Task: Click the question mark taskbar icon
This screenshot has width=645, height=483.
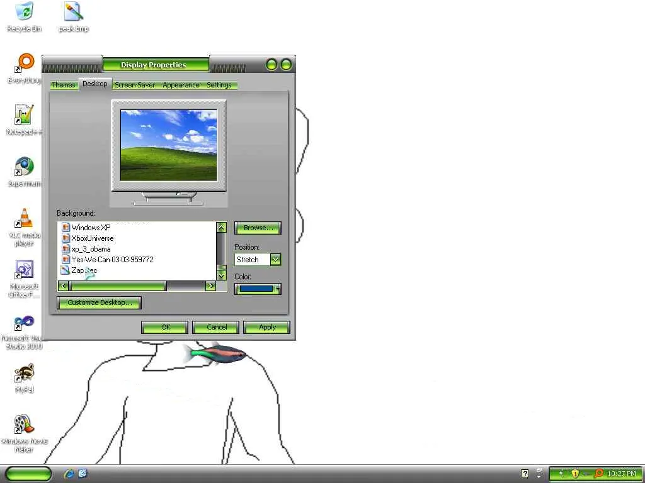Action: 525,474
